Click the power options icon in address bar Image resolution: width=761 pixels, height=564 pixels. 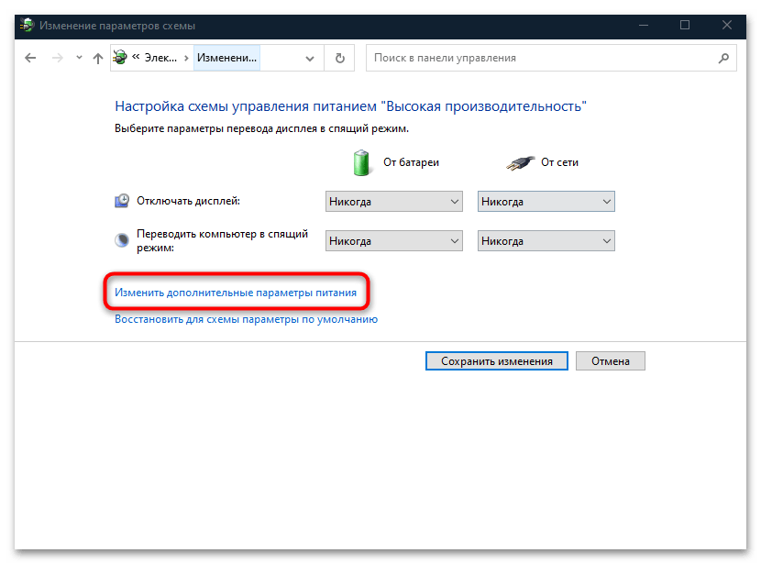tap(121, 58)
